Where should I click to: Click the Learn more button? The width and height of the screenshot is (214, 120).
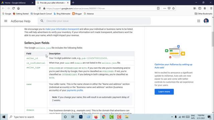pyautogui.click(x=164, y=92)
